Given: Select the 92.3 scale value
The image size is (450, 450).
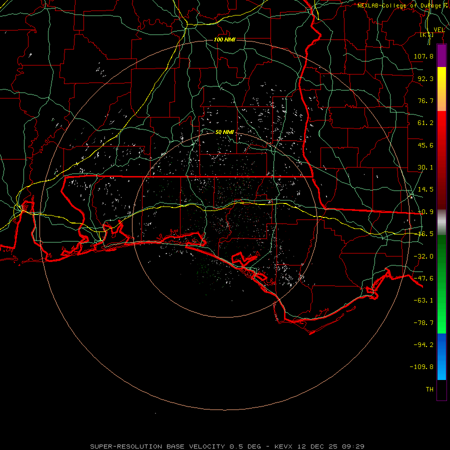Looking at the screenshot, I should pos(425,78).
